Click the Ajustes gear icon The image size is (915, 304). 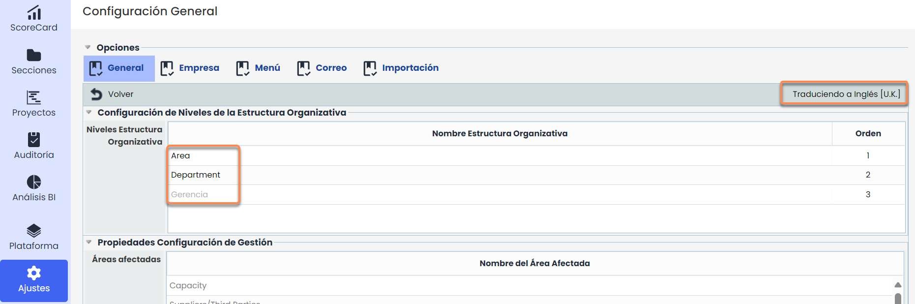pos(34,273)
